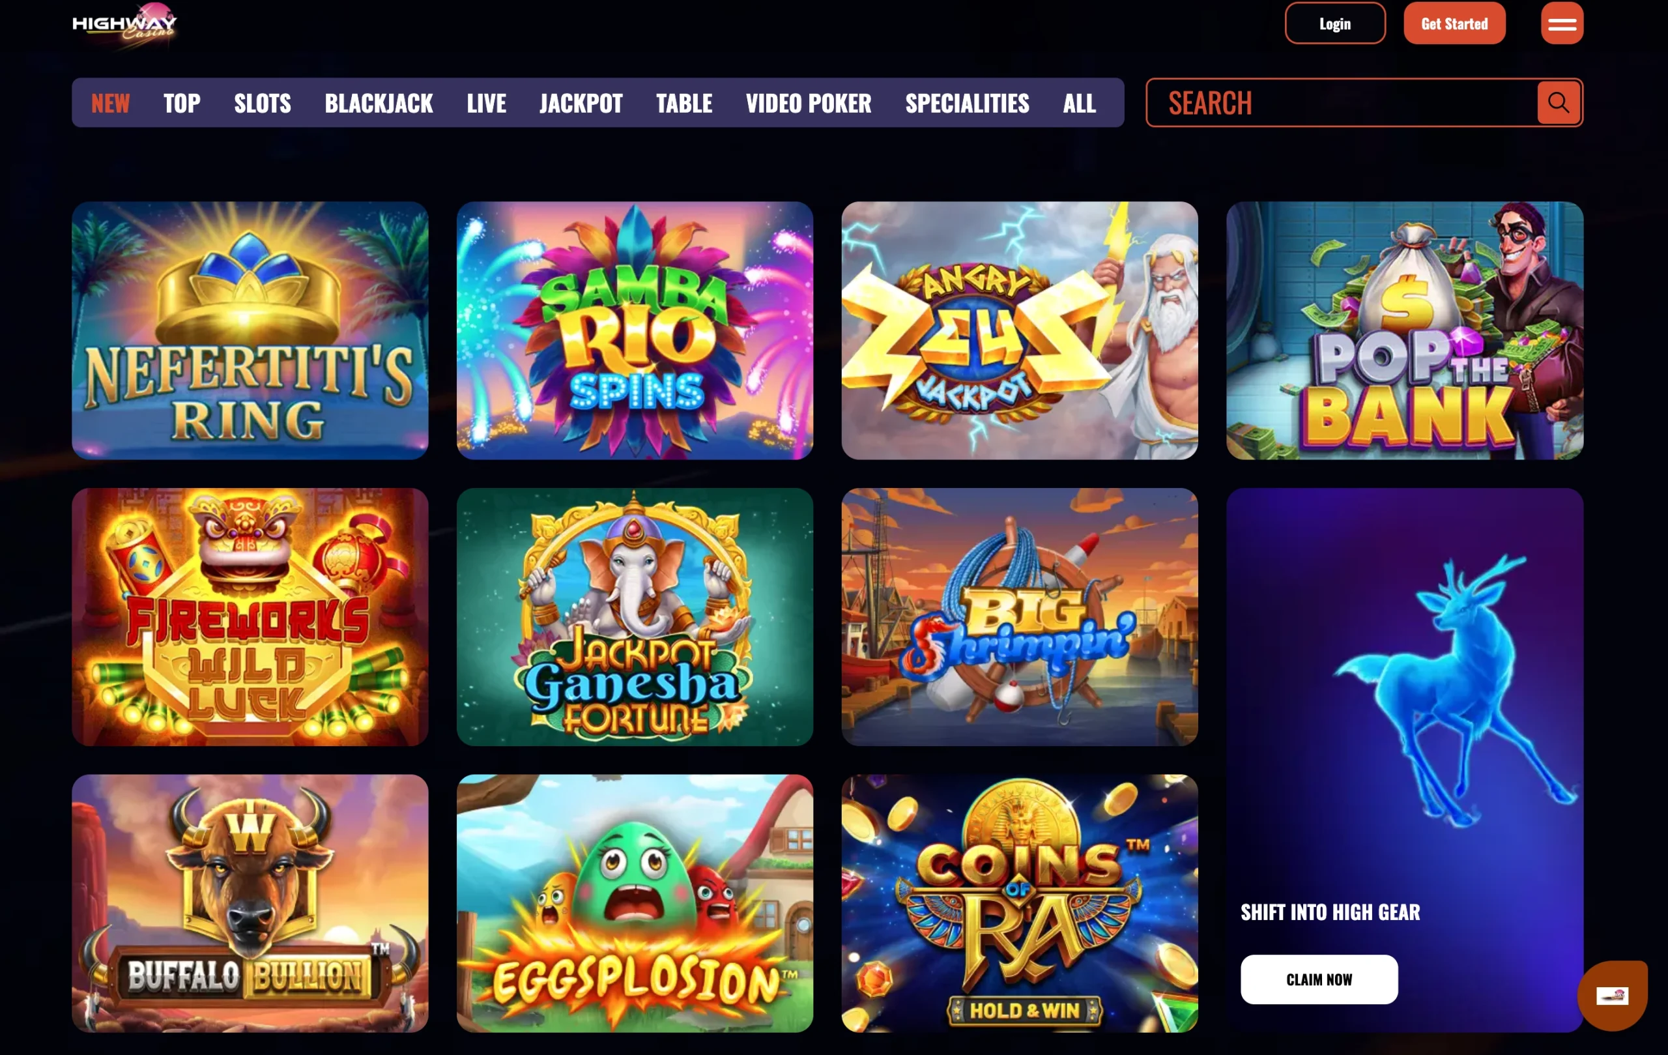Click the search magnifier icon
The image size is (1668, 1055).
tap(1558, 102)
